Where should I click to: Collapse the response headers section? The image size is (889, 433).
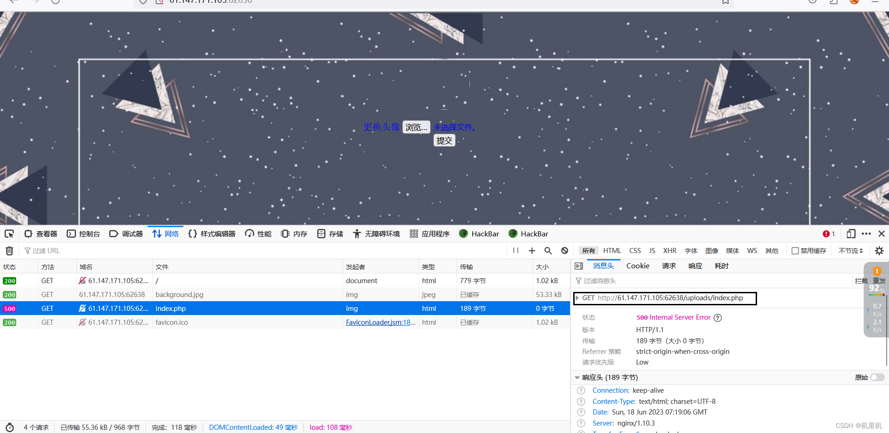click(577, 377)
